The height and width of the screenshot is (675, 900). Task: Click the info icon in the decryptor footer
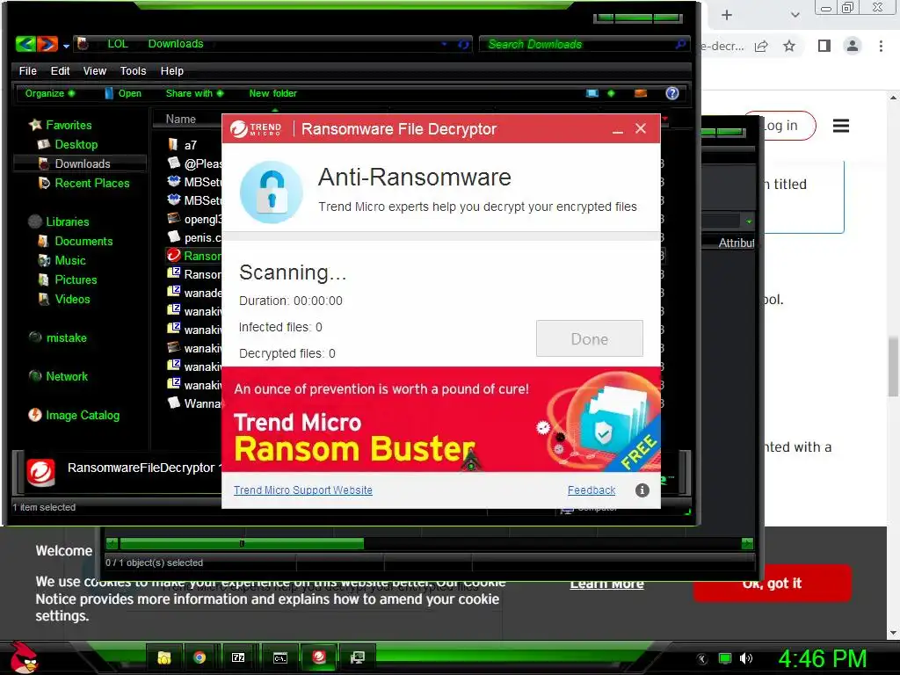pos(642,490)
